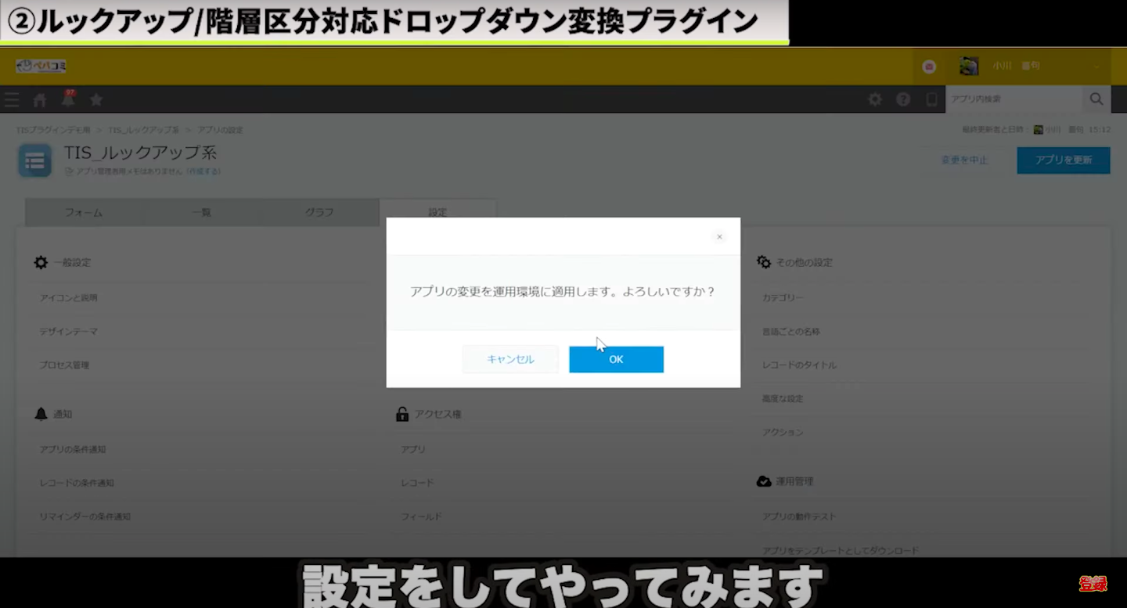Open the hamburger menu icon
This screenshot has width=1127, height=608.
pos(12,99)
